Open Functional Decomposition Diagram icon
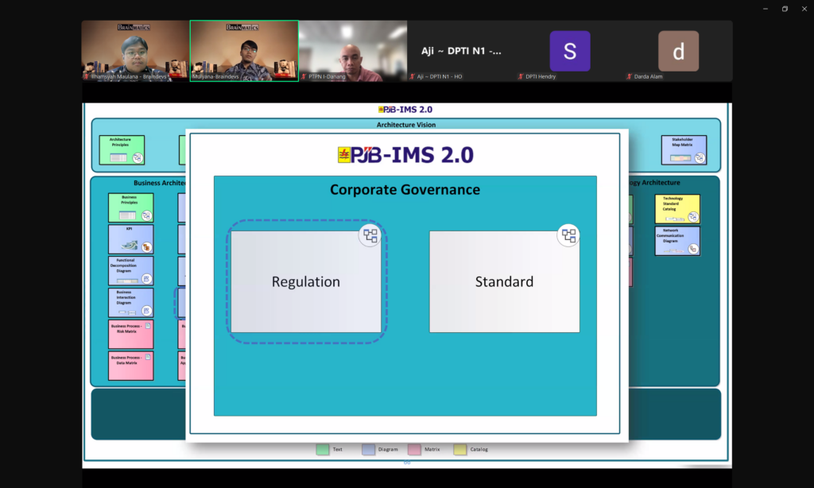This screenshot has width=814, height=488. [146, 279]
